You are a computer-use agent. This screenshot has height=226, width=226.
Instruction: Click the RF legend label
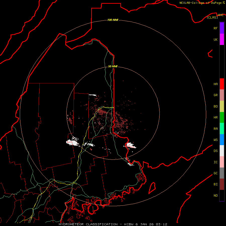tap(215, 28)
